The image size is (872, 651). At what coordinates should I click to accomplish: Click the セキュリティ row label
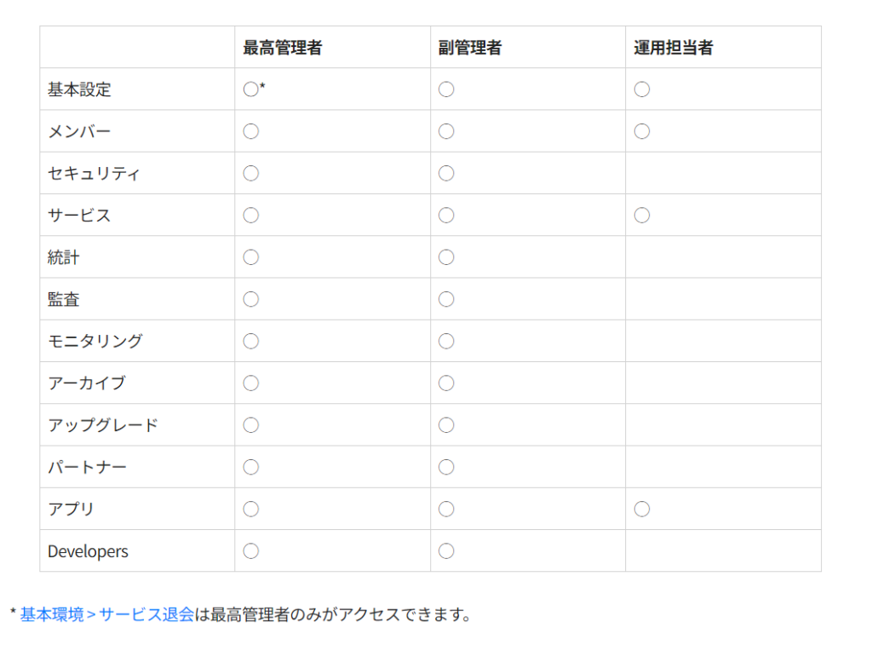[x=94, y=174]
